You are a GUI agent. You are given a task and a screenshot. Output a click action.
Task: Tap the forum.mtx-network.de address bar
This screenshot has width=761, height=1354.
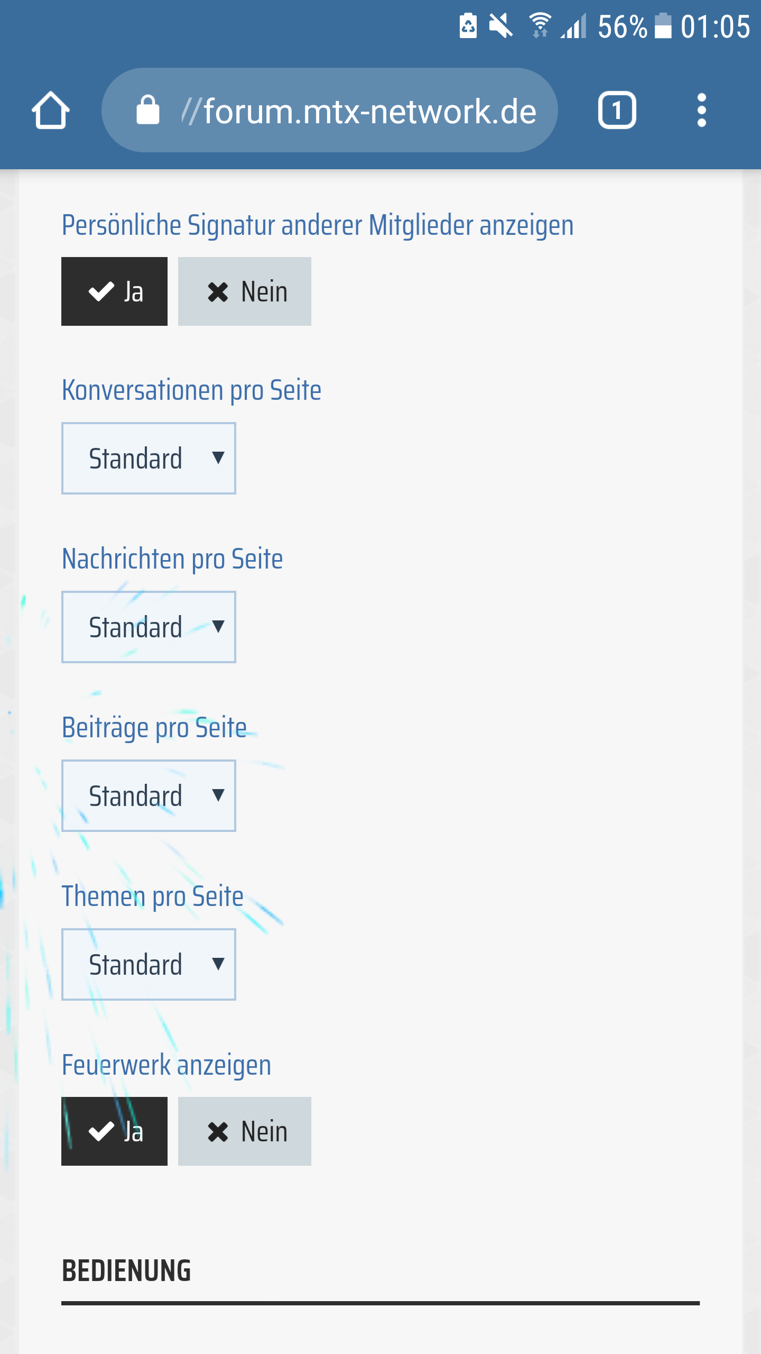359,111
